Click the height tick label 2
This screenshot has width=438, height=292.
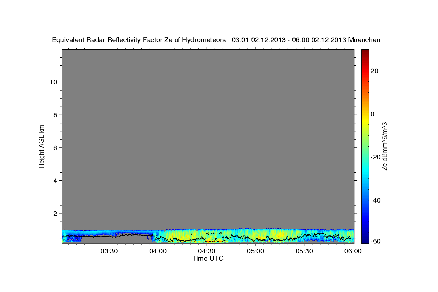pyautogui.click(x=54, y=213)
